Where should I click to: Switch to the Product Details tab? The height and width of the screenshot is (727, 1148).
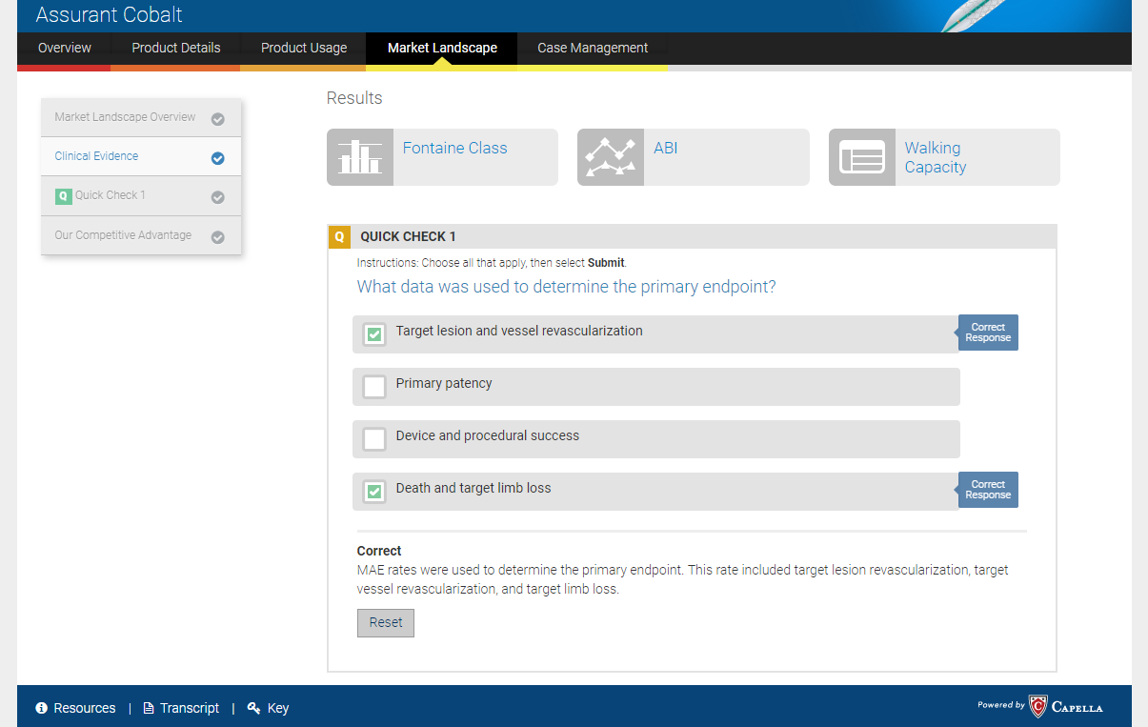pyautogui.click(x=175, y=48)
